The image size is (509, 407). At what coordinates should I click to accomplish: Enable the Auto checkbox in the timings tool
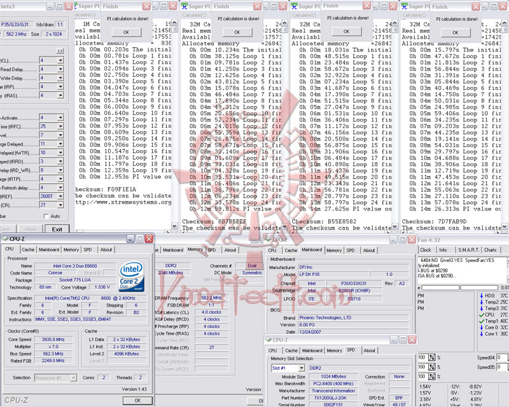coord(46,216)
